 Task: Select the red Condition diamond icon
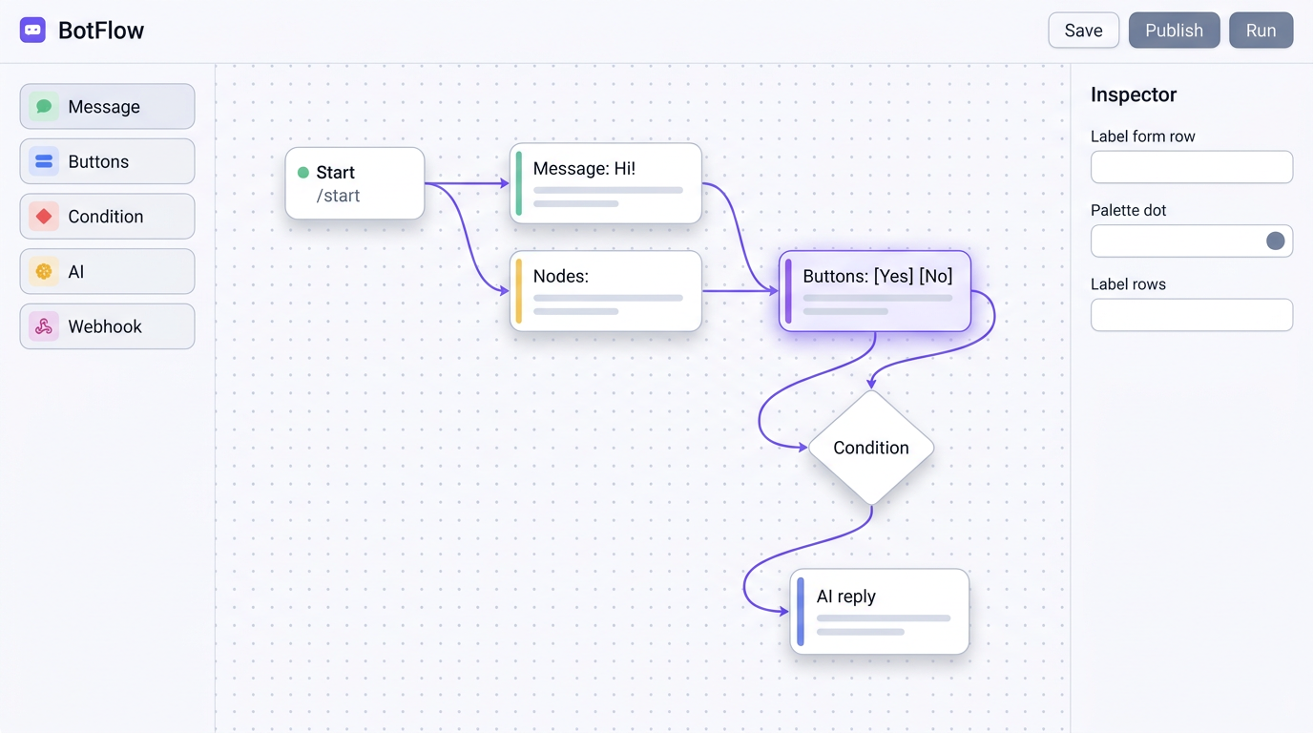pyautogui.click(x=44, y=217)
